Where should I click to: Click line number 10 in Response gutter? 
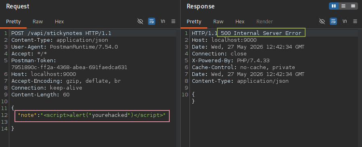coord(185,94)
